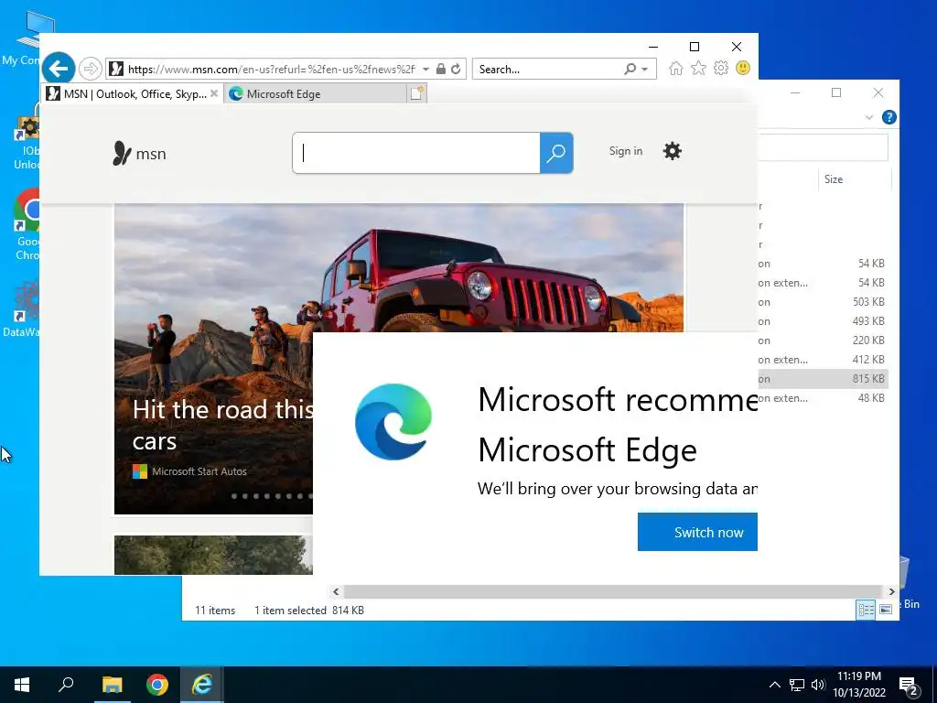Click File Explorer horizontal scrollbar right arrow
This screenshot has width=937, height=703.
(x=891, y=592)
